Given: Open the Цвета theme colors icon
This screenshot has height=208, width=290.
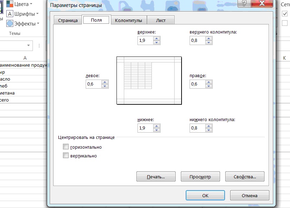Looking at the screenshot, I should click(10, 4).
